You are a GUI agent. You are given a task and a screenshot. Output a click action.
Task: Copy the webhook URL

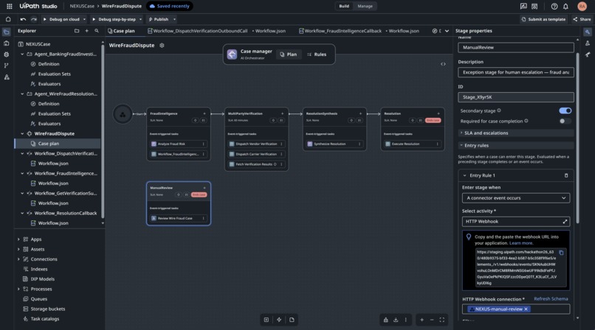pos(561,253)
